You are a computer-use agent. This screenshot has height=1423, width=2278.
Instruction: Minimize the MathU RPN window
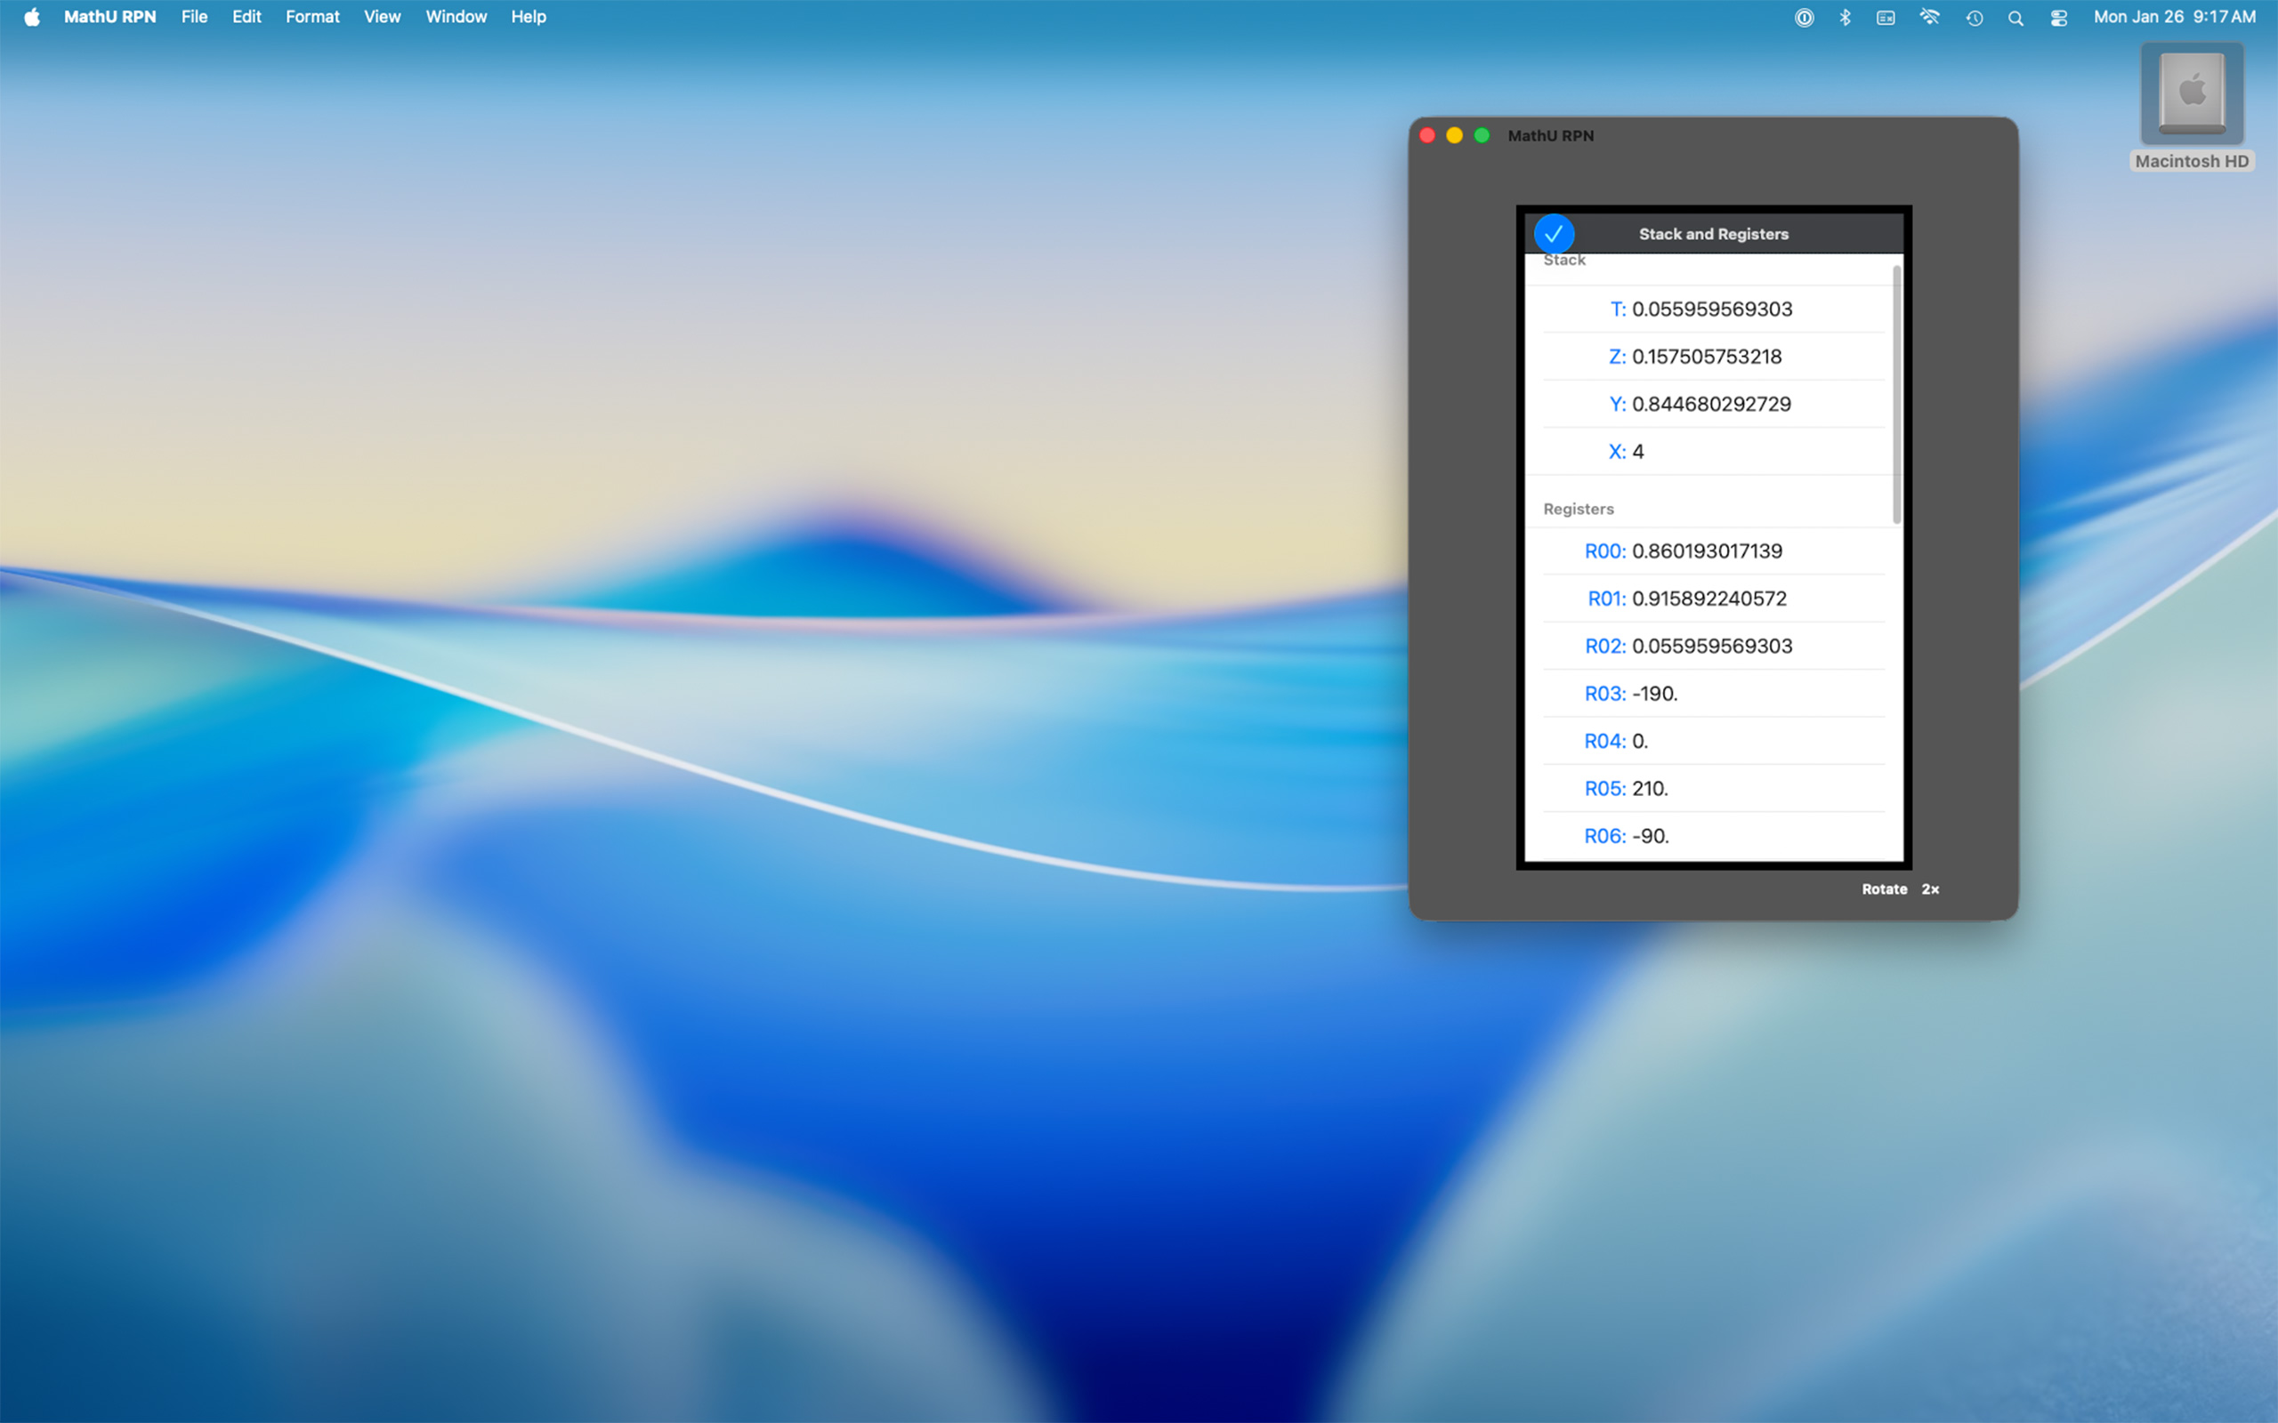(x=1454, y=135)
